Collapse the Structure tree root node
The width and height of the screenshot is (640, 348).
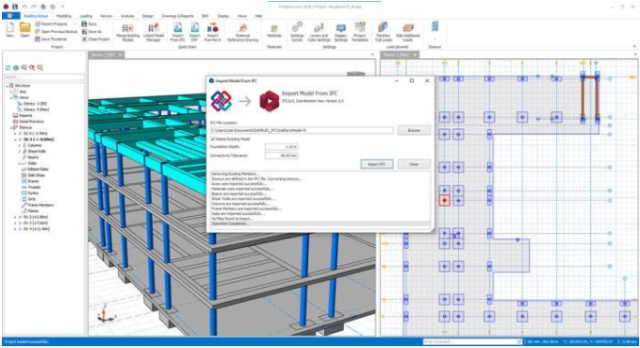[x=7, y=86]
